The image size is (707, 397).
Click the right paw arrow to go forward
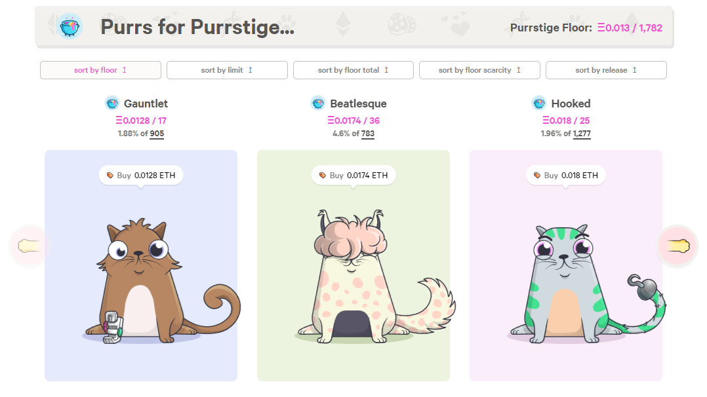(677, 246)
